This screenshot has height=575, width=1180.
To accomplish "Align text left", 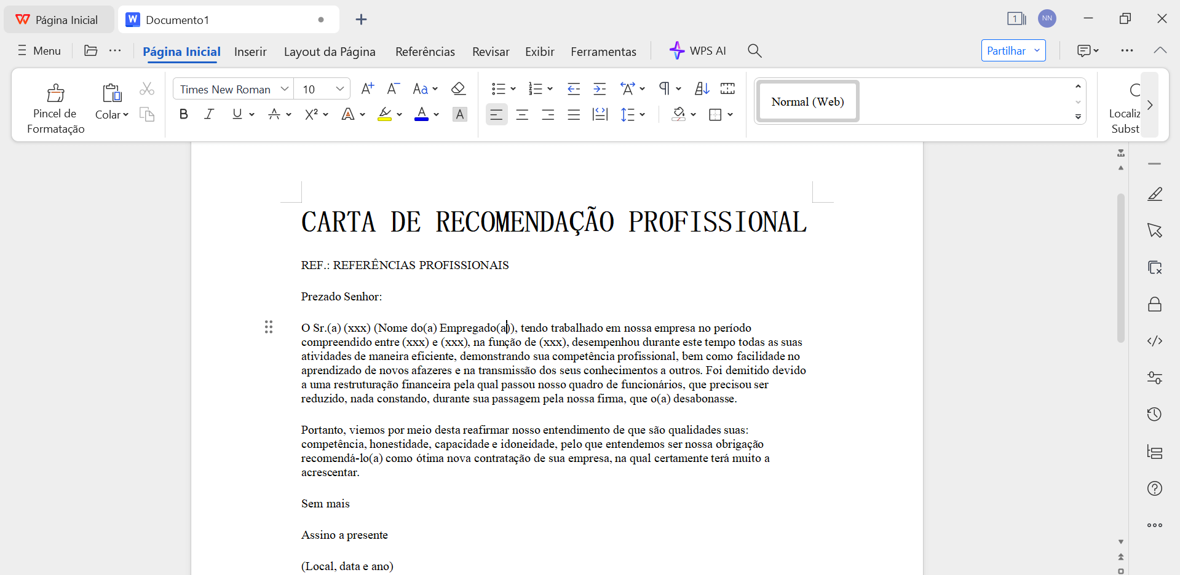I will 496,114.
